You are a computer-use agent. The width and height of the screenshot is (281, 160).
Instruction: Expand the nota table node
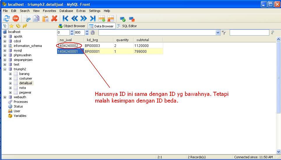coord(10,88)
